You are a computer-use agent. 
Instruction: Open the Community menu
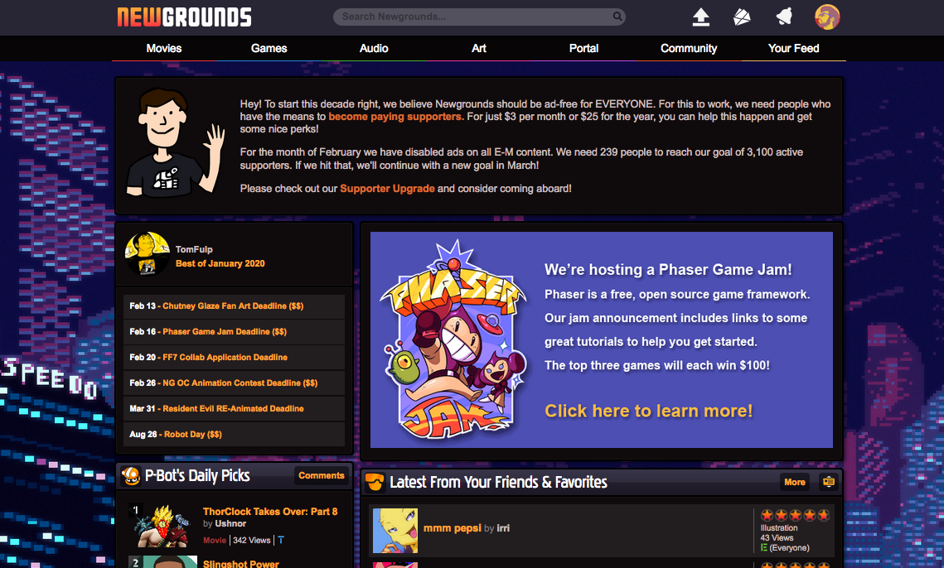(x=689, y=48)
